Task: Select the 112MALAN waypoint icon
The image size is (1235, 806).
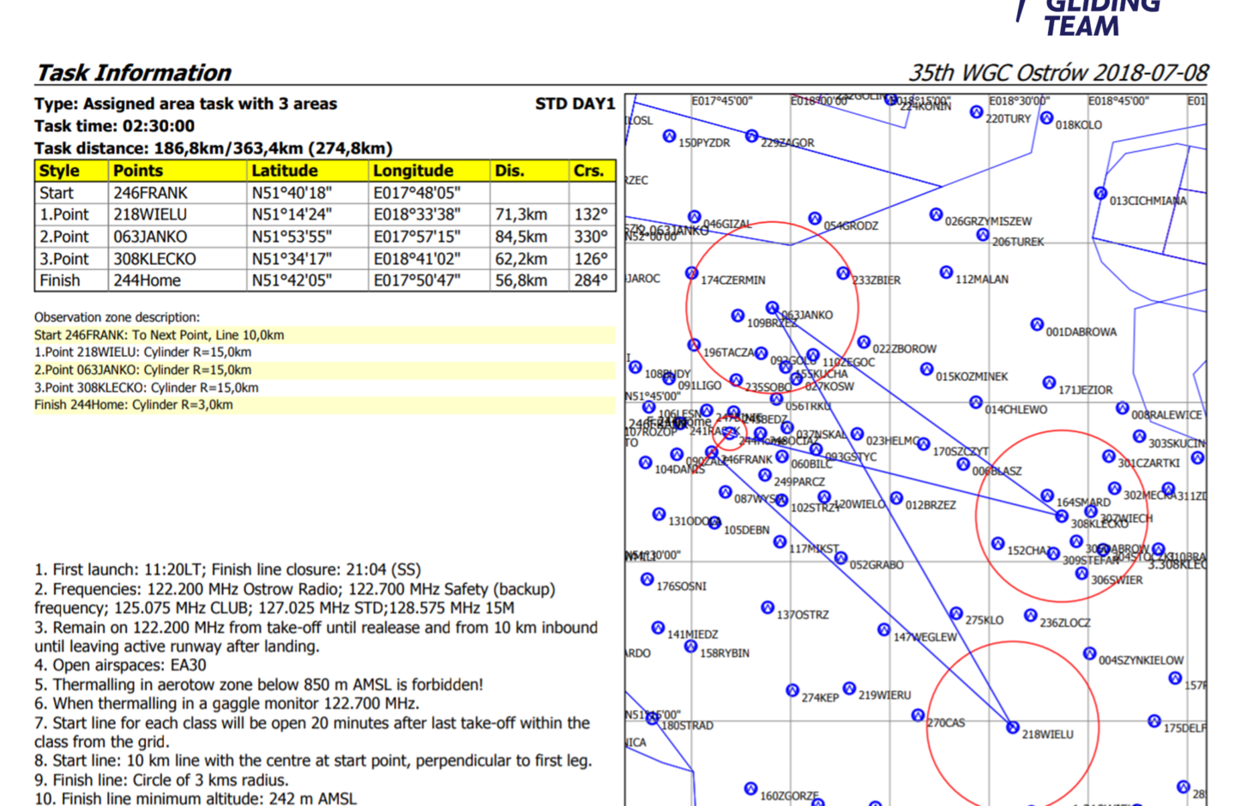Action: pos(946,272)
